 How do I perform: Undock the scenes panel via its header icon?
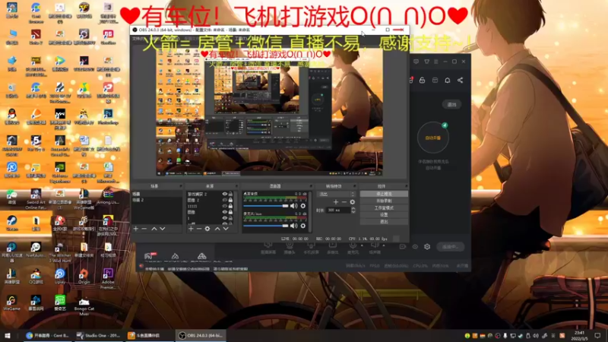coord(180,186)
